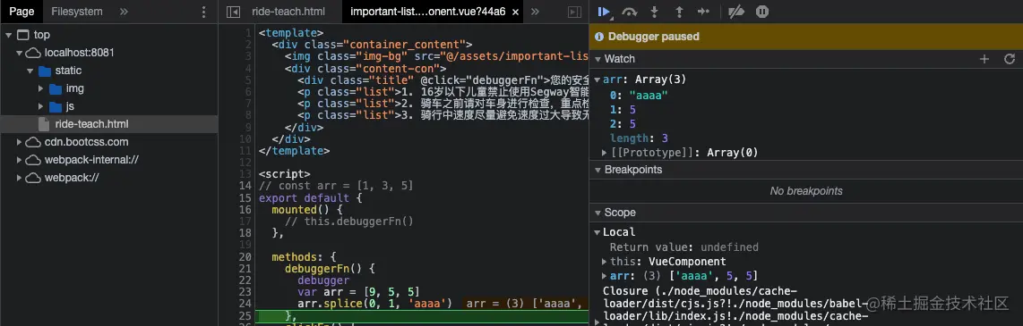
Task: Open the ride-teach.html editor tab
Action: pos(288,12)
